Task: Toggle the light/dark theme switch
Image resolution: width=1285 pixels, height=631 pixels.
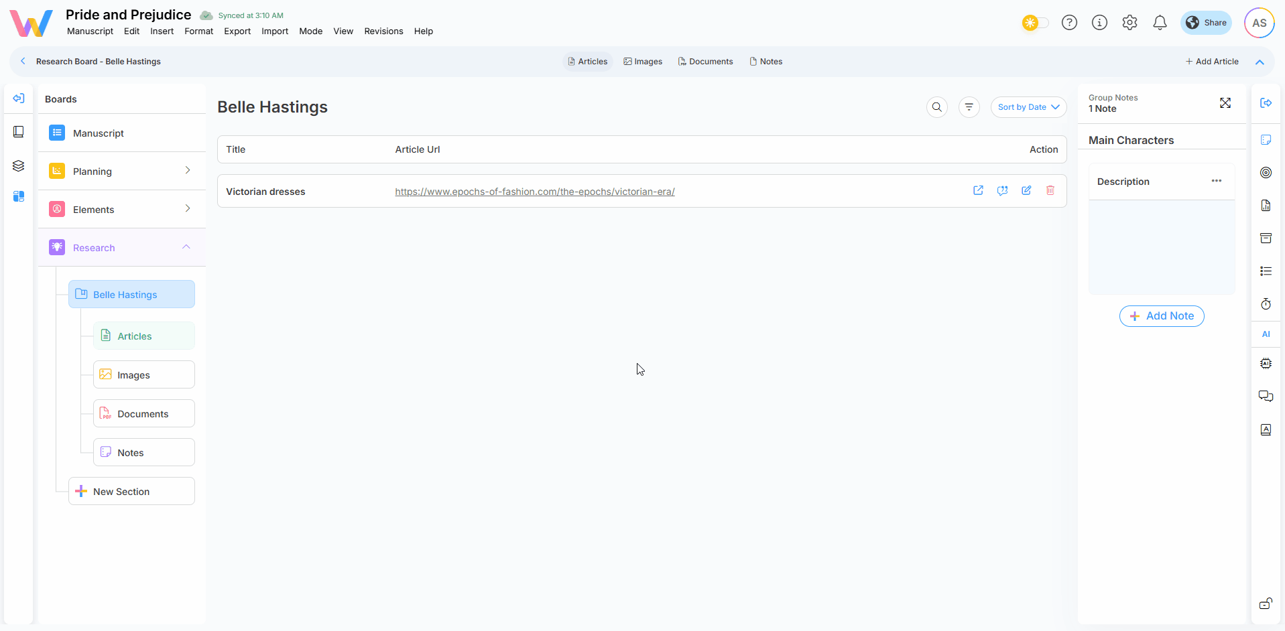Action: click(x=1035, y=23)
